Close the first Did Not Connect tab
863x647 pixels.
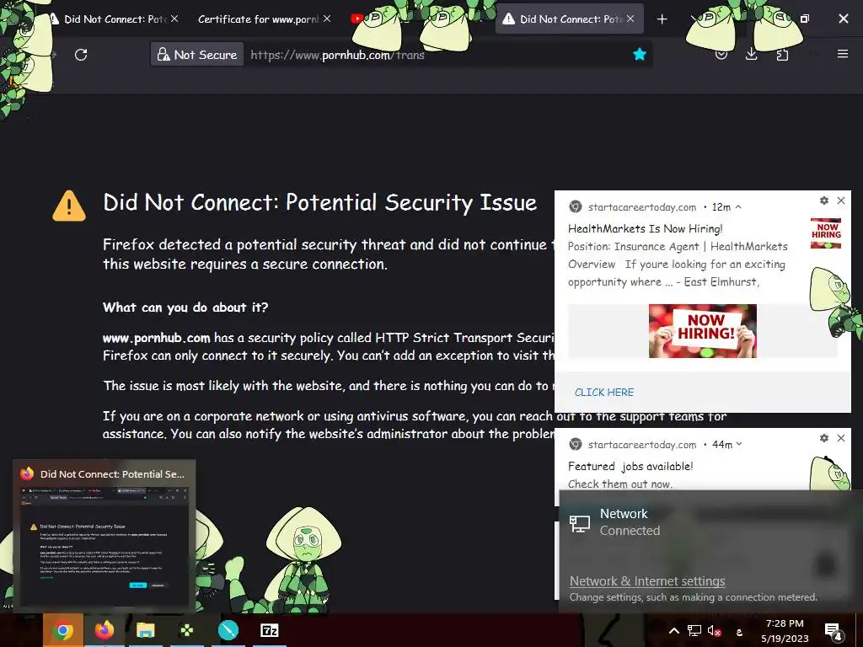174,19
